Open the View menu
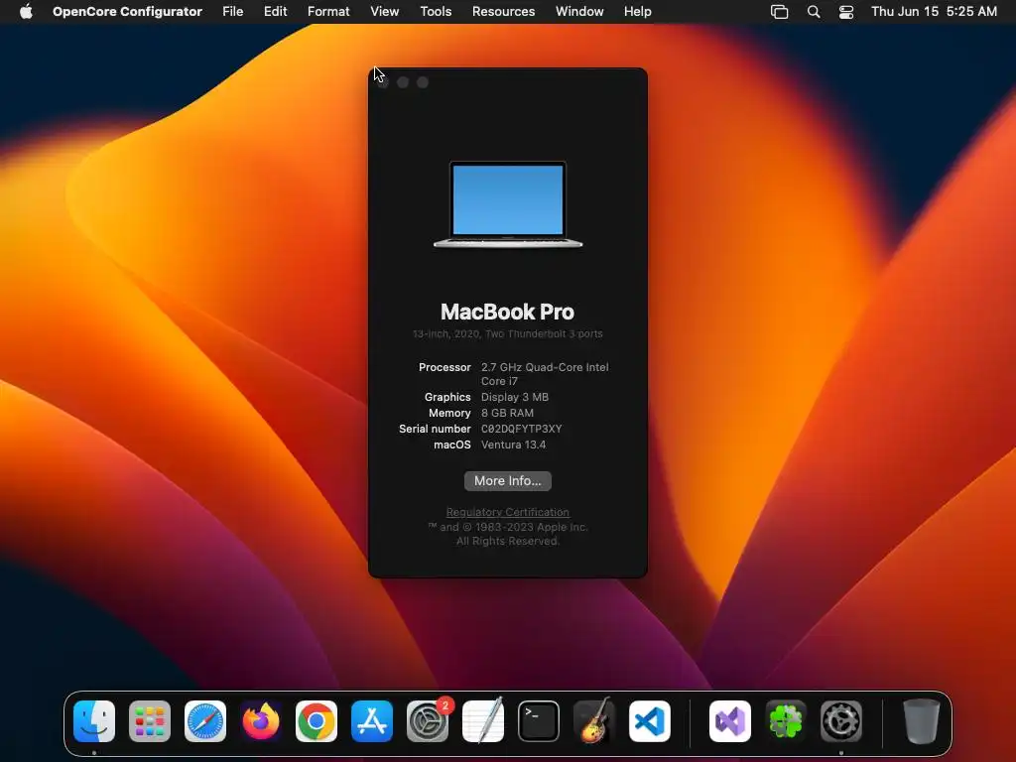 (384, 12)
